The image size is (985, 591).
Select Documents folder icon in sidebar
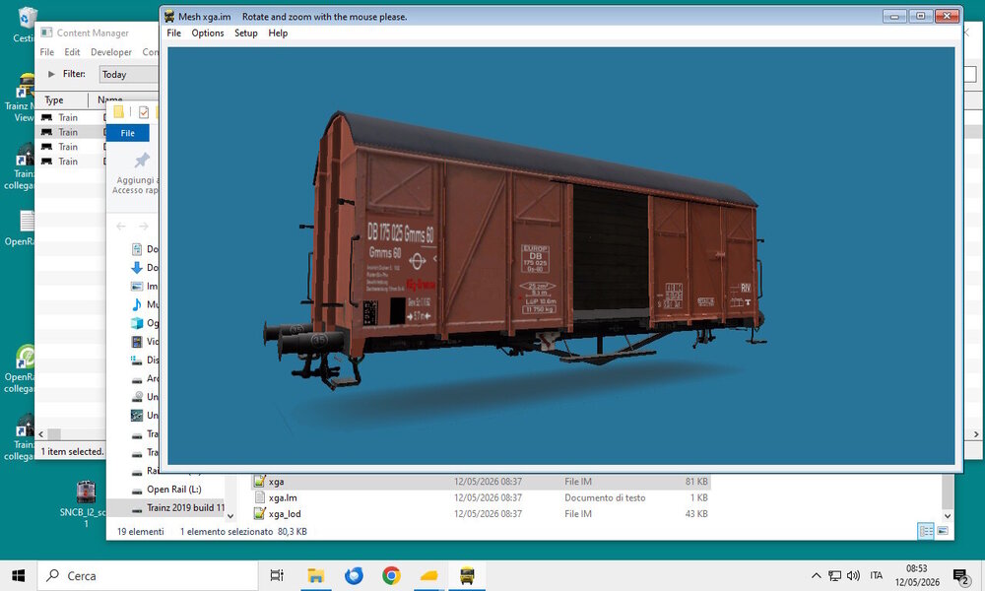pyautogui.click(x=136, y=249)
